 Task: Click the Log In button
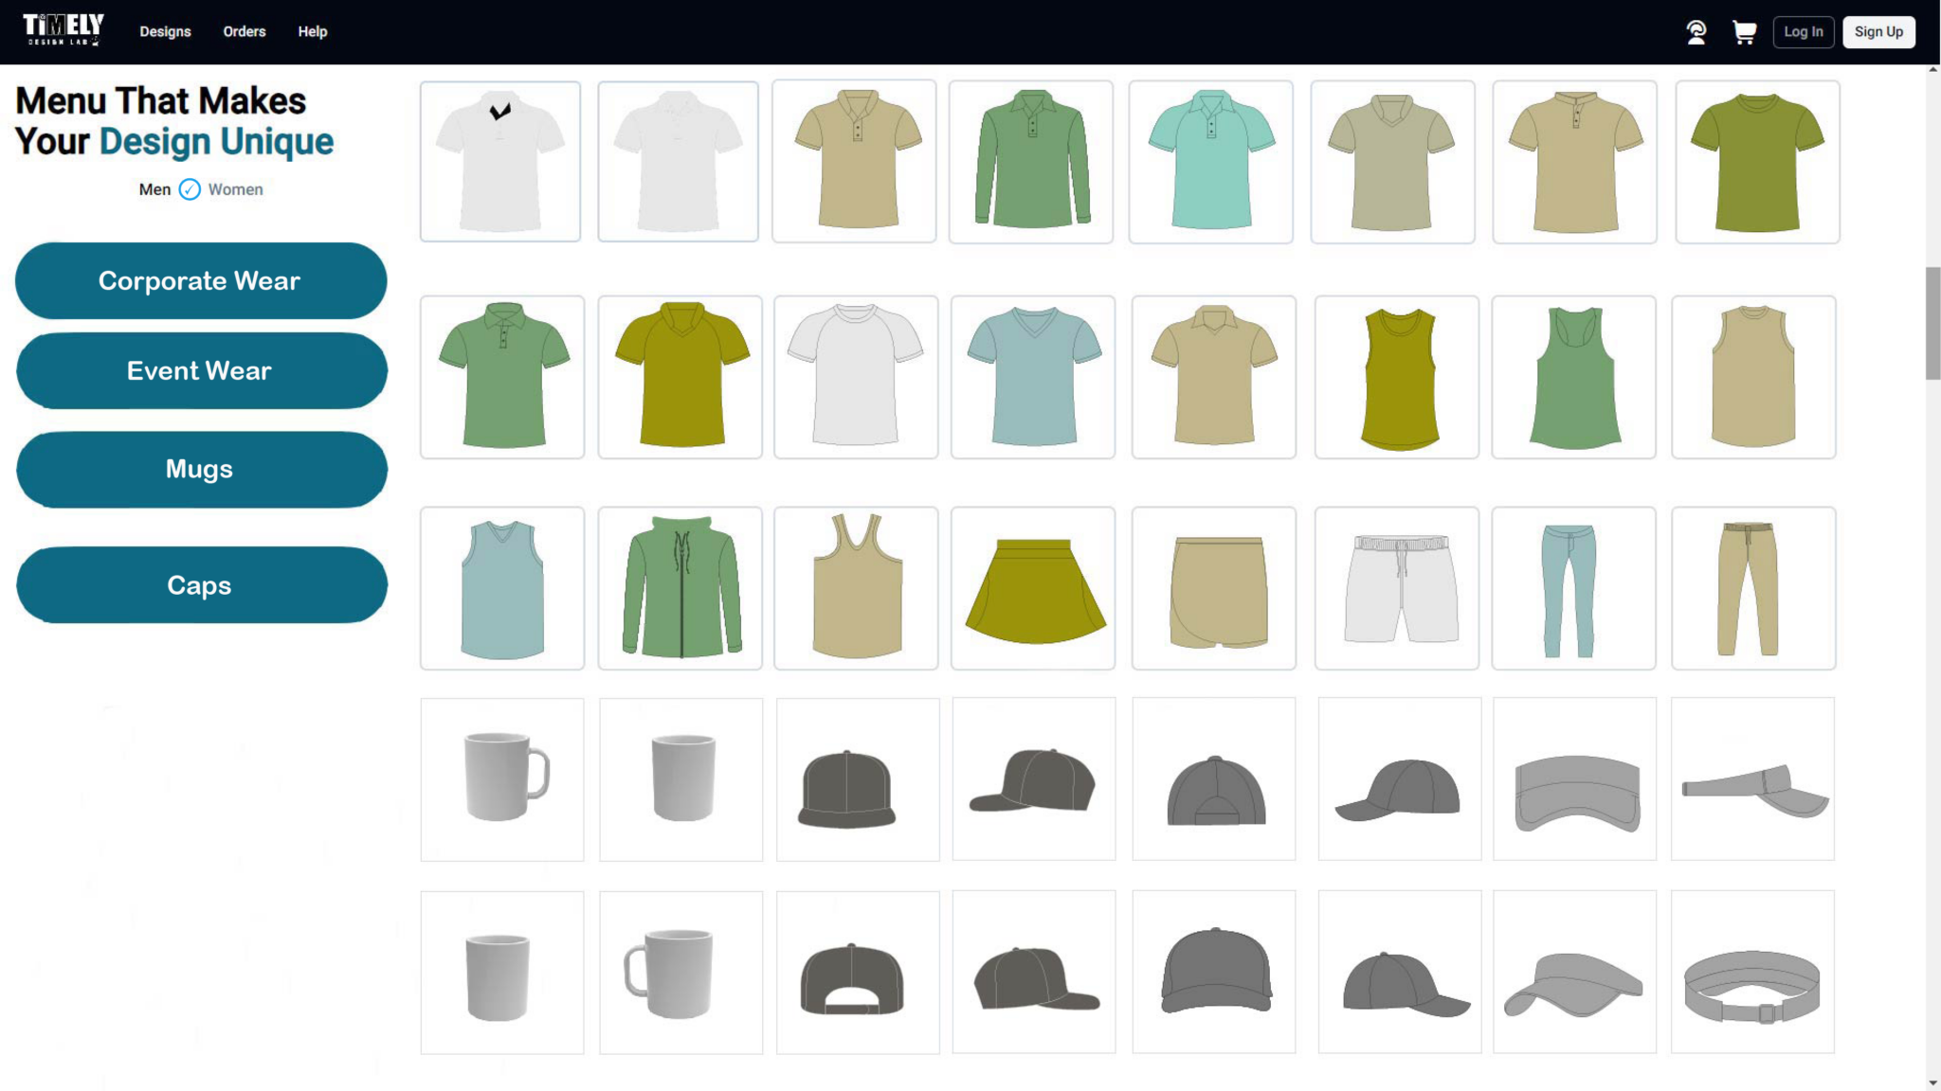point(1804,31)
